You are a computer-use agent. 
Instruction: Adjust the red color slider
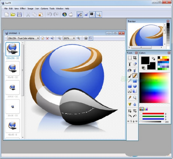[152, 114]
